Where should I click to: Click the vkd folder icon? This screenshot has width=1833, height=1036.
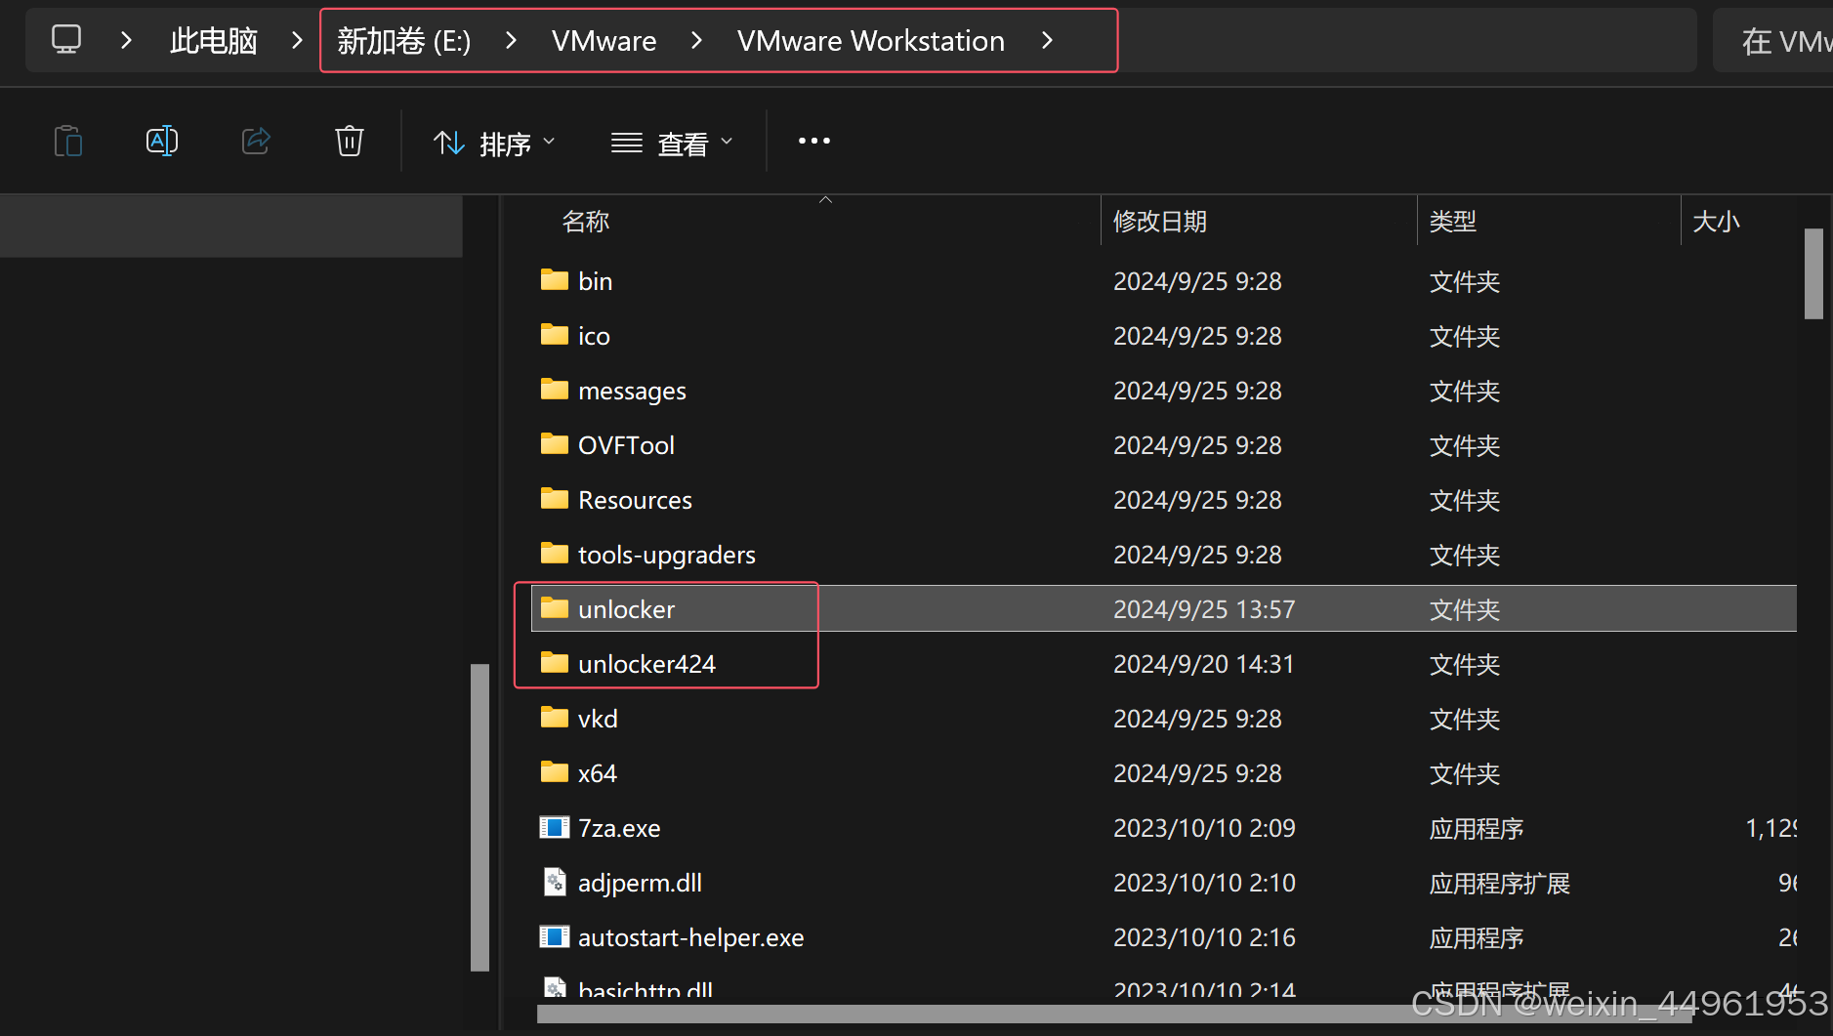coord(555,718)
